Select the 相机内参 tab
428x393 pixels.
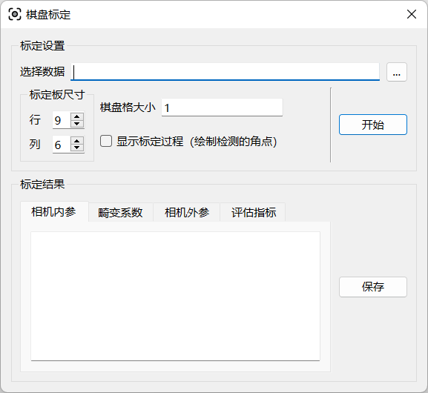coord(54,212)
